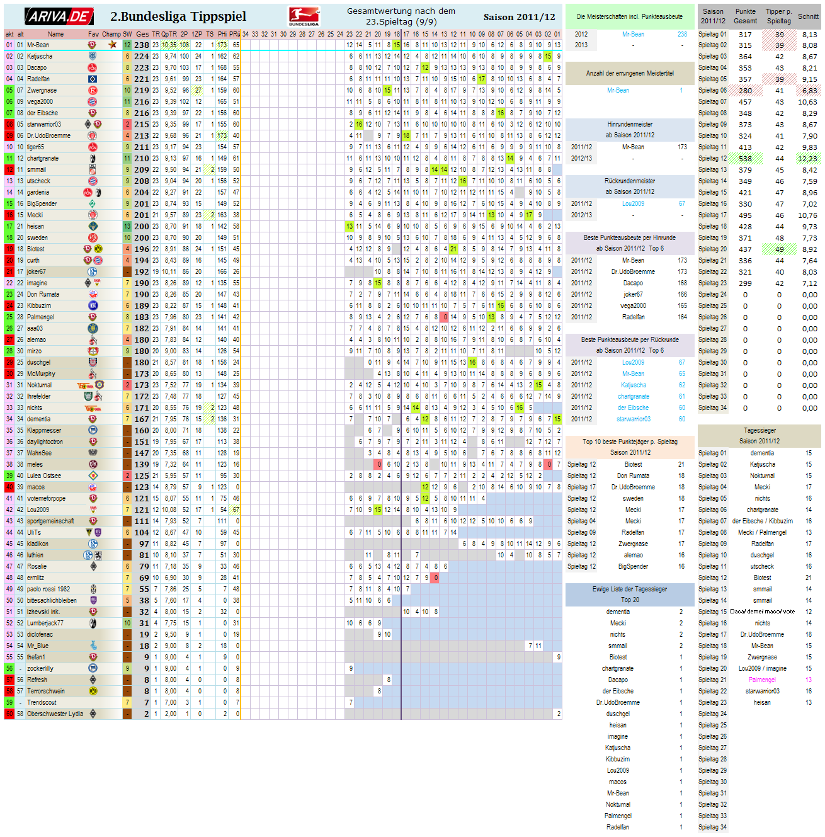The width and height of the screenshot is (825, 837).
Task: Click the 'Tagessieger Saison 2011/12' heading
Action: coord(760,435)
